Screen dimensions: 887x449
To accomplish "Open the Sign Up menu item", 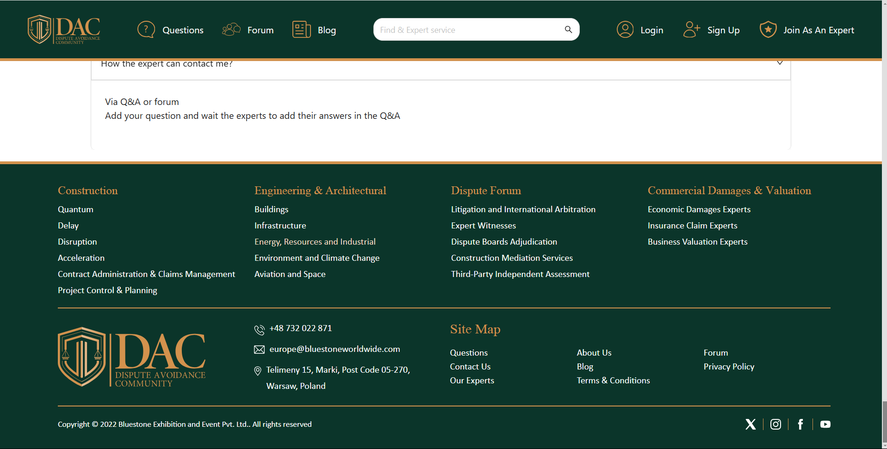I will (x=724, y=30).
